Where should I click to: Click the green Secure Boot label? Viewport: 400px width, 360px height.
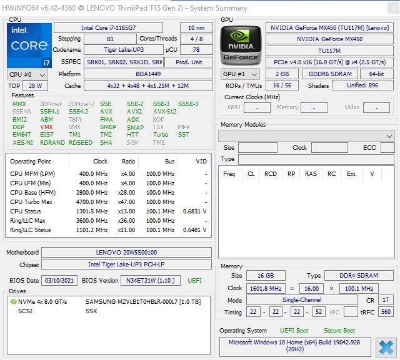pos(339,331)
